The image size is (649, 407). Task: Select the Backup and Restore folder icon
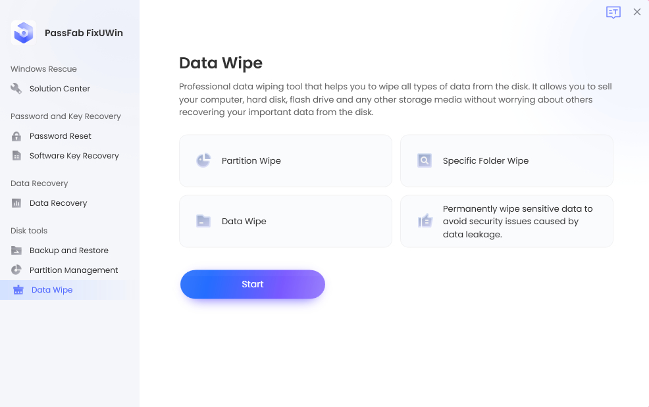tap(17, 250)
